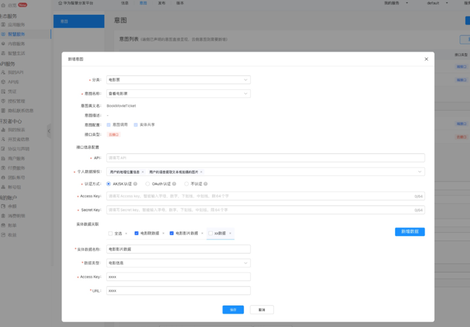Switch to the 信息 top tab
This screenshot has width=470, height=327.
click(x=125, y=3)
